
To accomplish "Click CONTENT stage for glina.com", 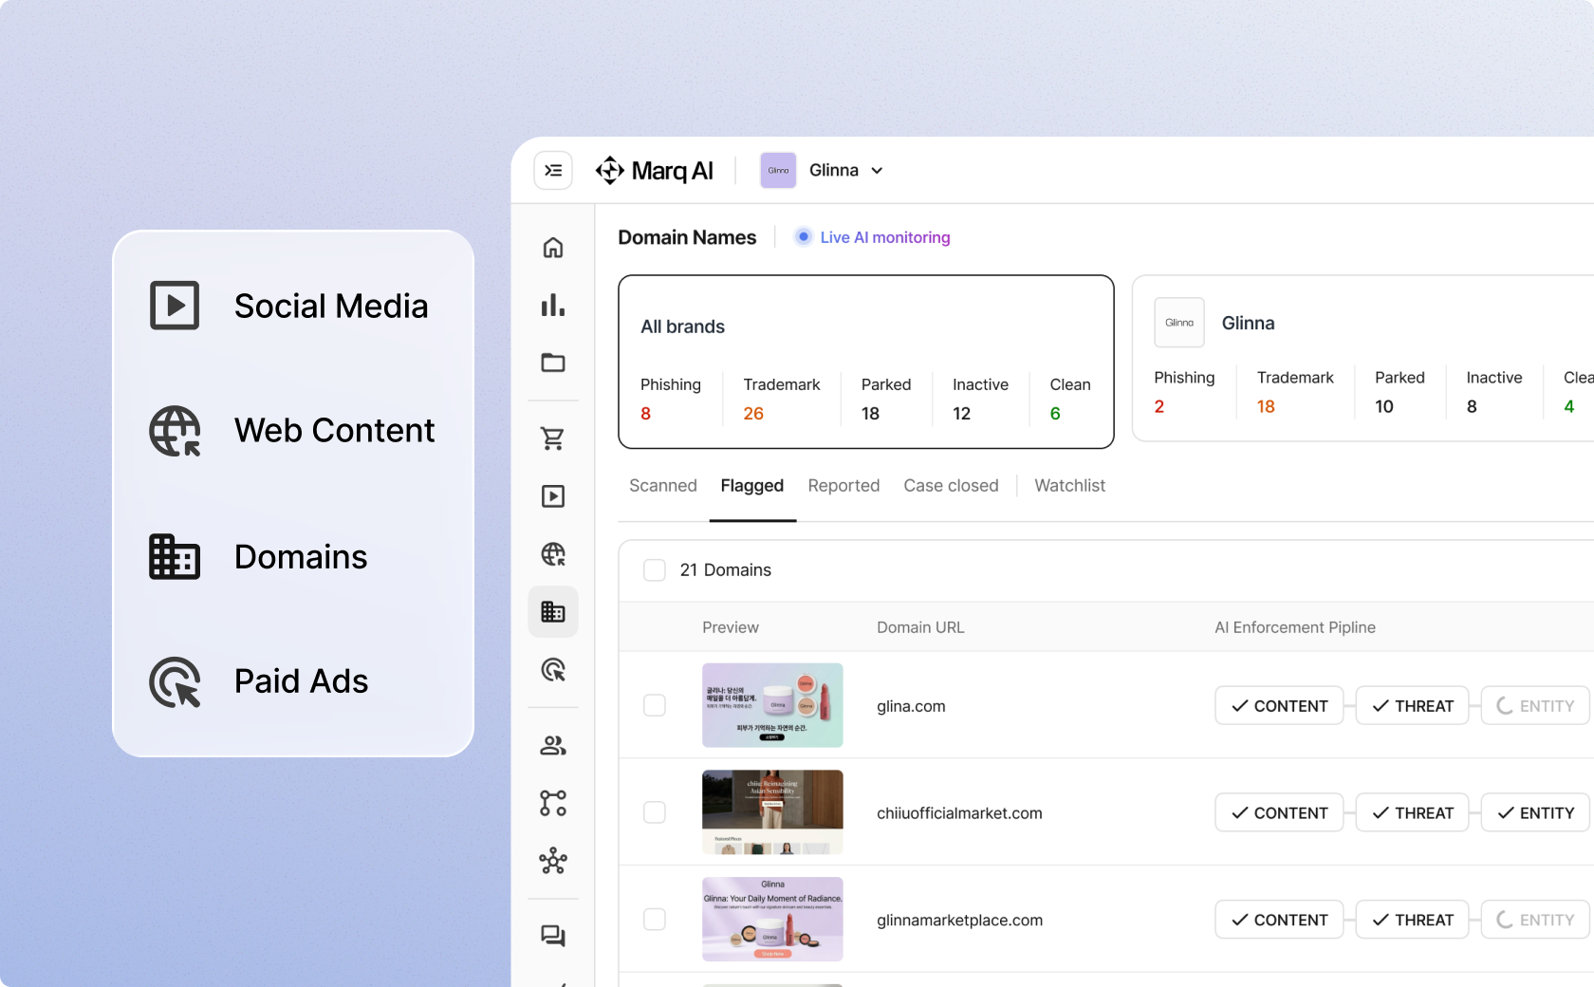I will (1279, 705).
